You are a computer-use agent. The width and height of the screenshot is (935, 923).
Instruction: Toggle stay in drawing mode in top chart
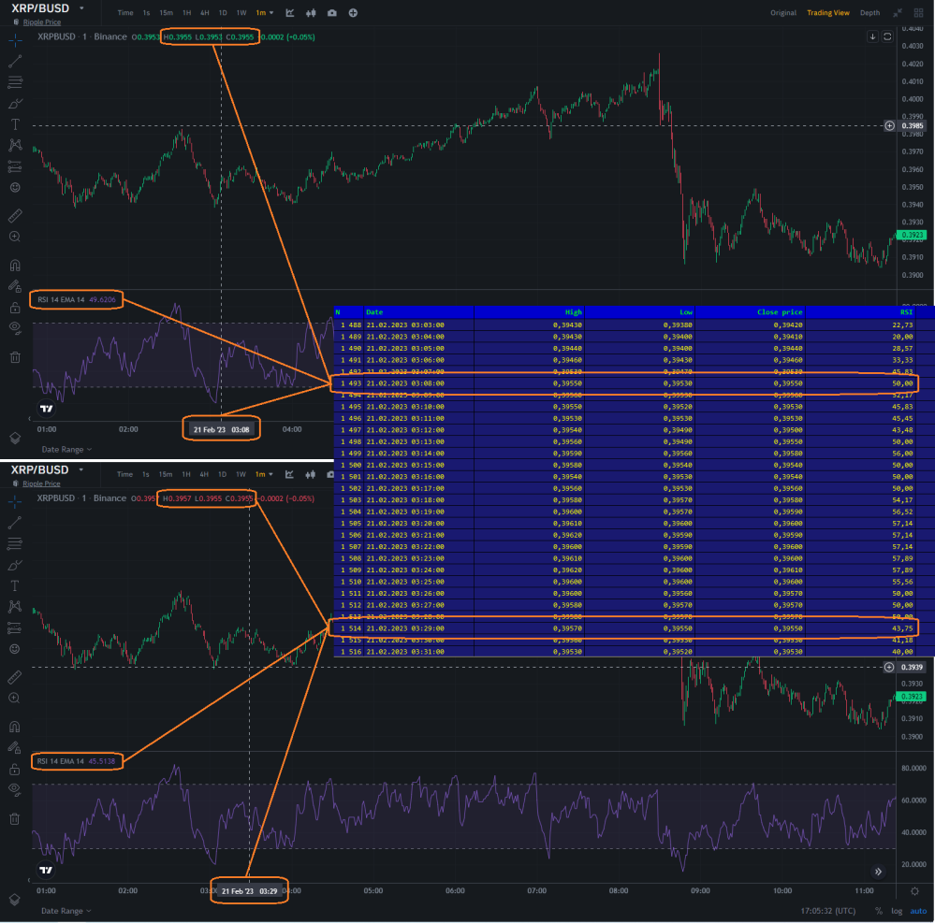coord(15,286)
